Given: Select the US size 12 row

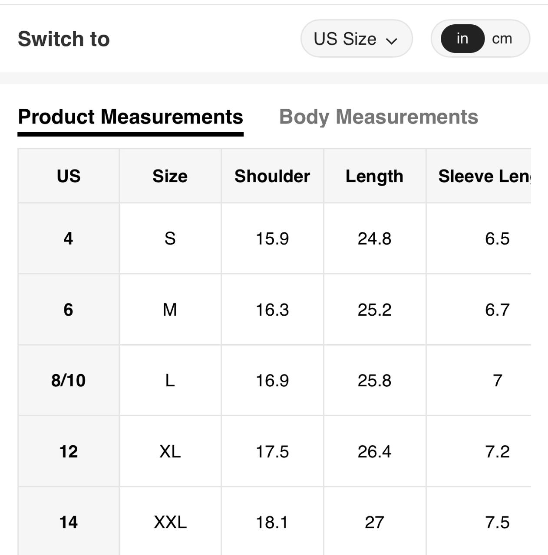Looking at the screenshot, I should (x=68, y=451).
